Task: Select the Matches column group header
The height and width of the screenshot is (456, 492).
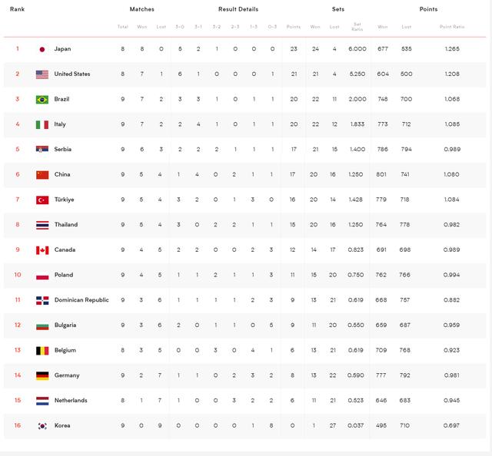Action: 141,9
